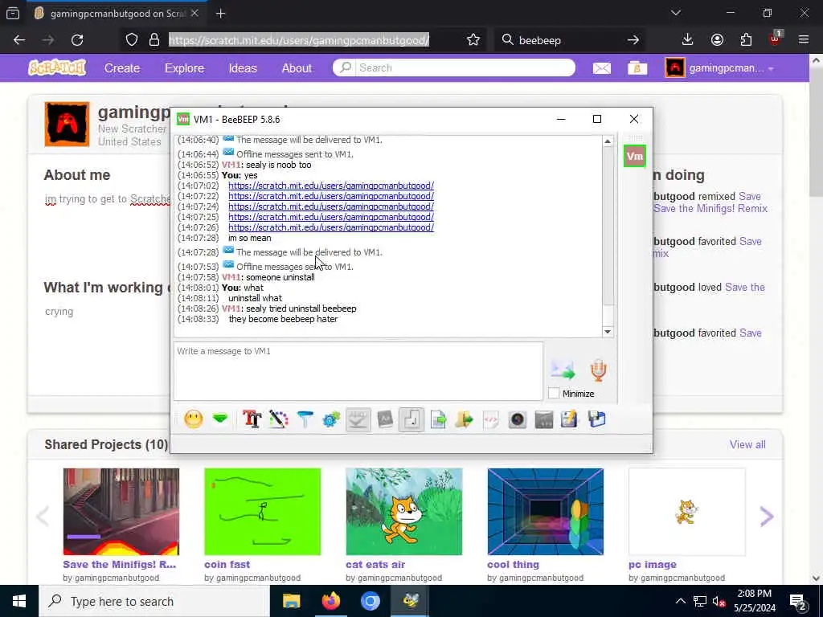Open Firefox downloads arrow icon
Image resolution: width=823 pixels, height=617 pixels.
(x=688, y=39)
